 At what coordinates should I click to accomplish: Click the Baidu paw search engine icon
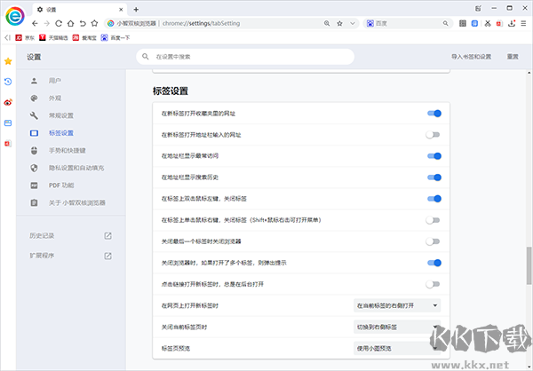point(370,23)
